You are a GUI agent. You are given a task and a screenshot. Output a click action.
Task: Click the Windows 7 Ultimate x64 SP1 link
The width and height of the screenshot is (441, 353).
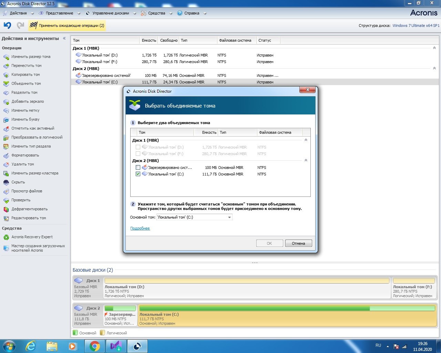coord(416,26)
